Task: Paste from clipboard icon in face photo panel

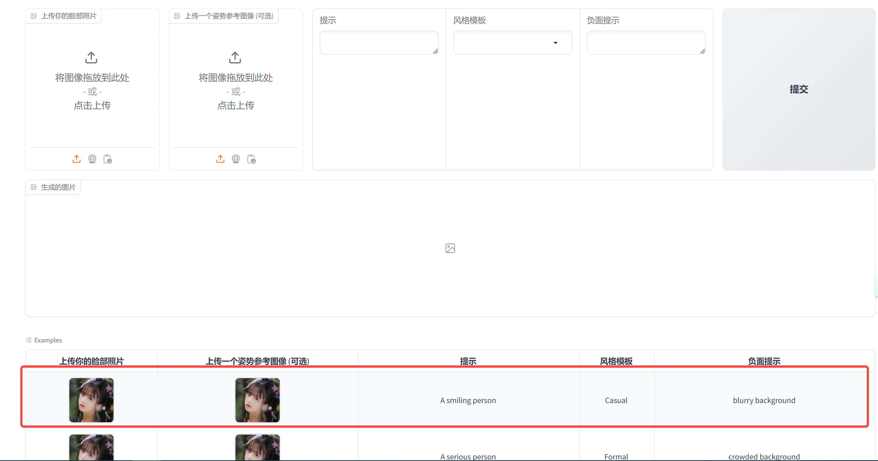Action: click(108, 159)
